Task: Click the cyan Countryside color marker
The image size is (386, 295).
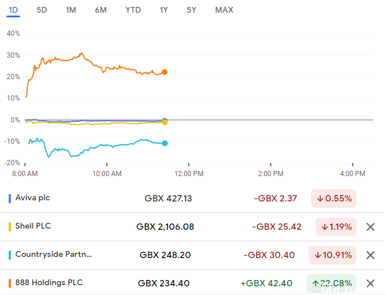Action: pos(10,255)
